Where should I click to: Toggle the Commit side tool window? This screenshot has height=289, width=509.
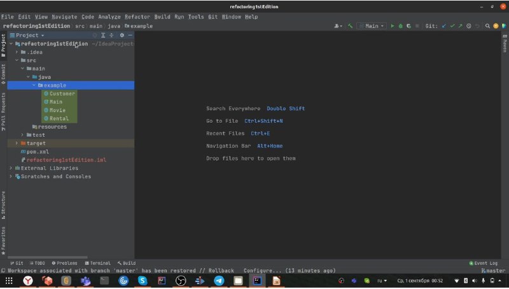point(3,74)
